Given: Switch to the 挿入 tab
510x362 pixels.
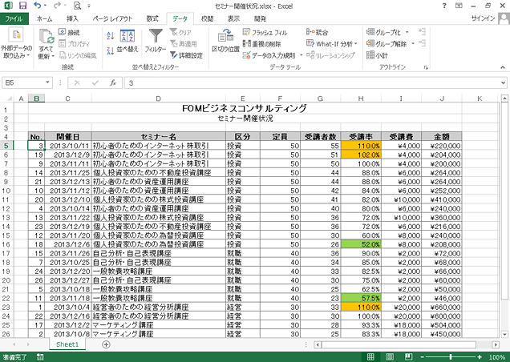Looking at the screenshot, I should coord(72,19).
